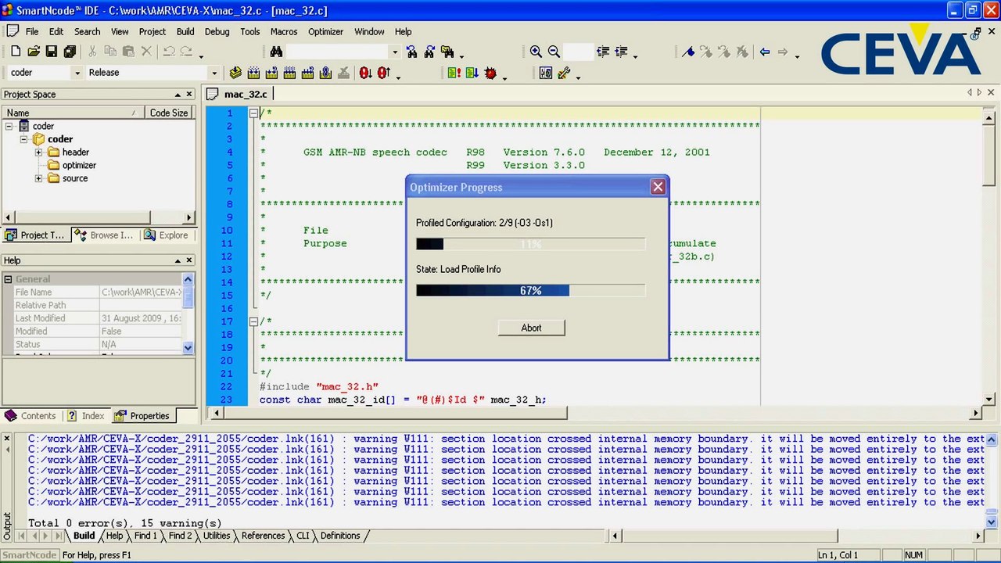This screenshot has height=563, width=1001.
Task: Switch to the Browse Info tab
Action: [x=103, y=235]
